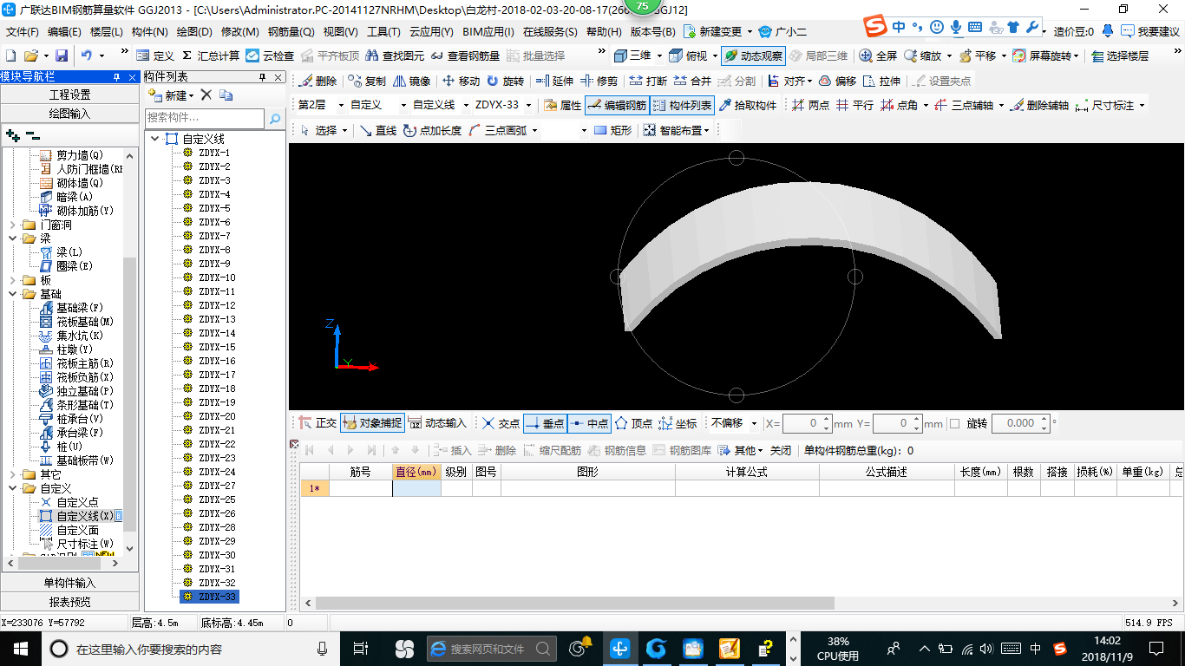
Task: Click 关闭 in rebar table toolbar
Action: point(781,451)
